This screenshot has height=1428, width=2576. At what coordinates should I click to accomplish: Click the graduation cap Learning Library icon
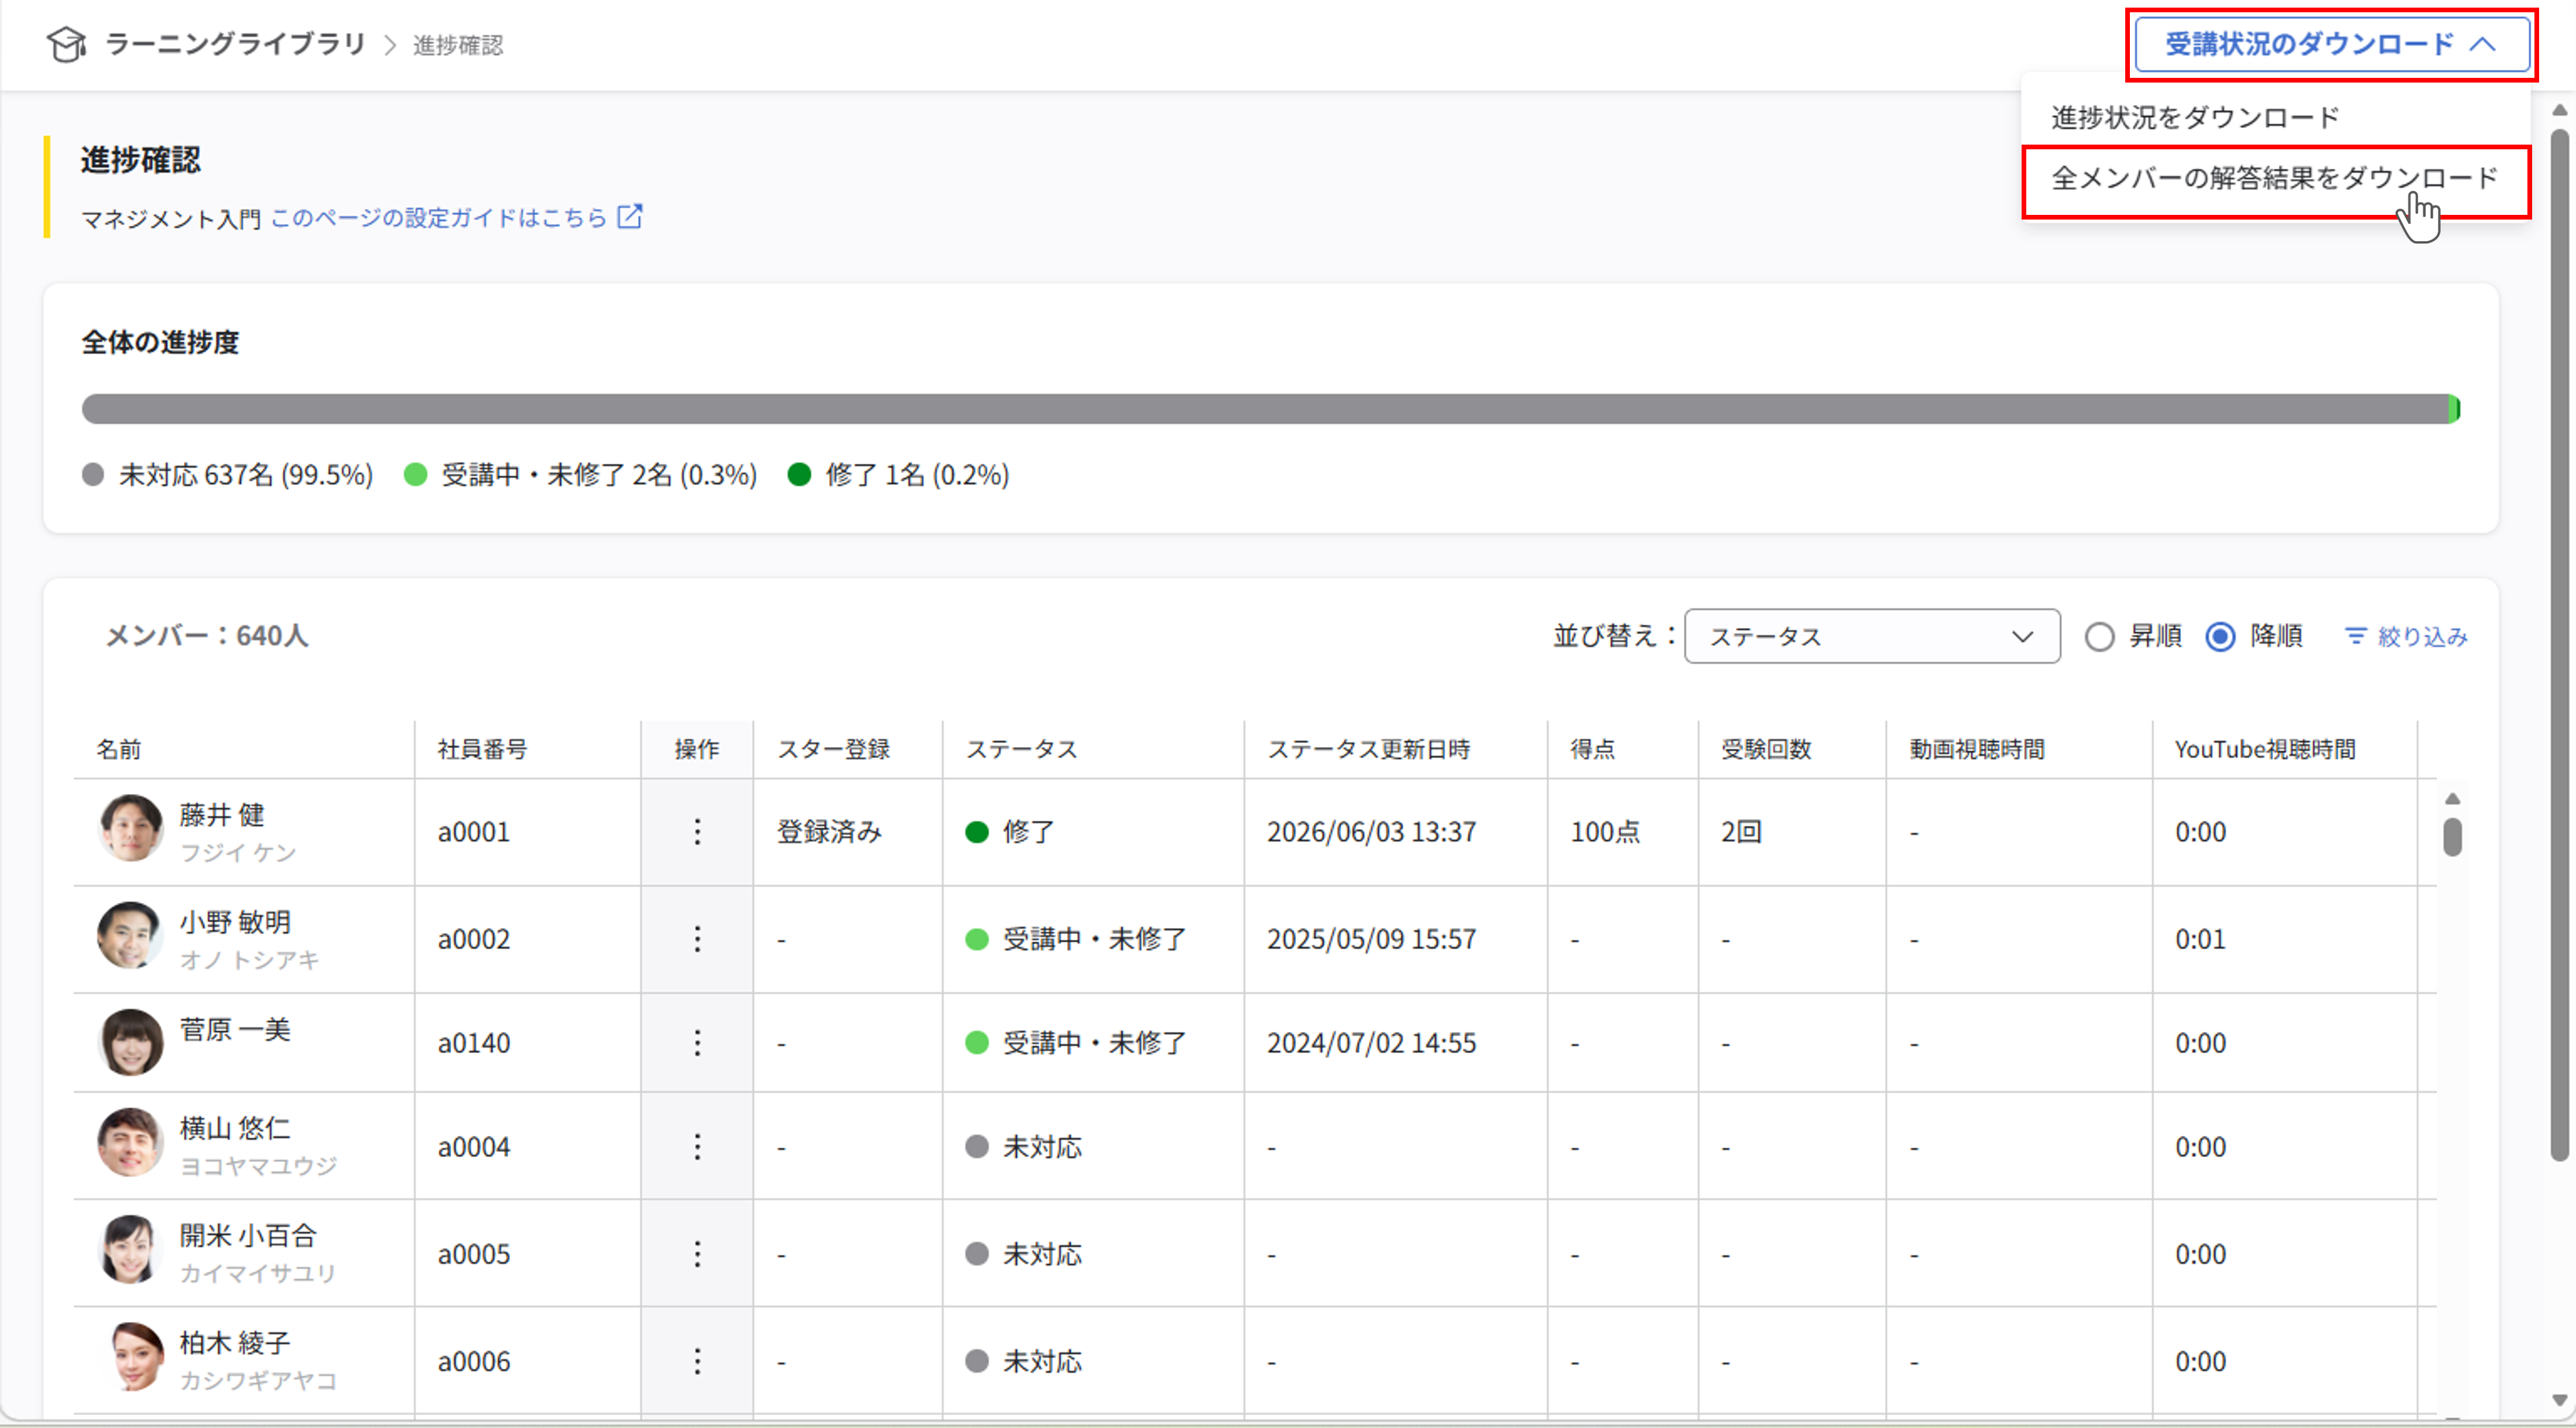point(67,44)
